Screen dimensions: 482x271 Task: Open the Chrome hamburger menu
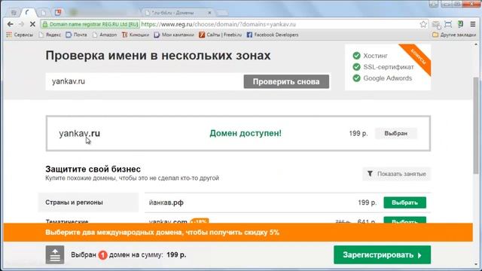pos(473,24)
